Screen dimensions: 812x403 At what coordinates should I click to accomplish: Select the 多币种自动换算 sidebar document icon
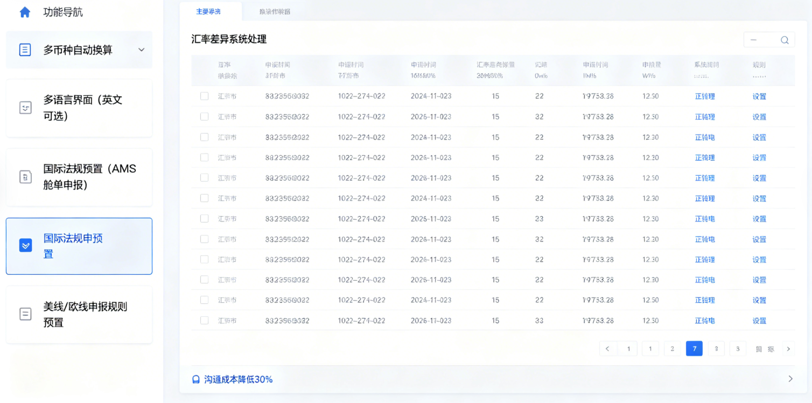click(24, 50)
